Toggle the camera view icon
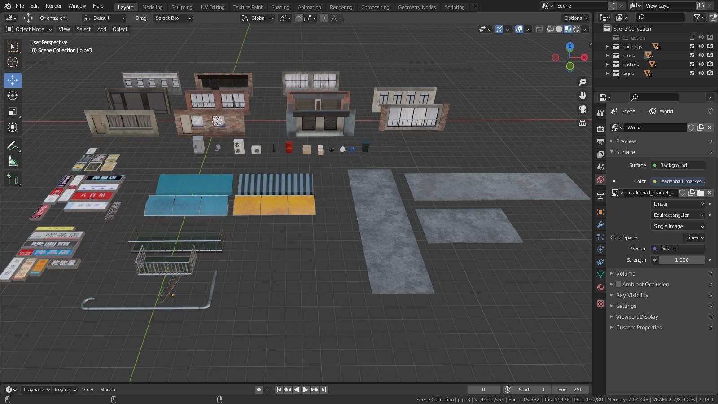The width and height of the screenshot is (718, 404). tap(582, 109)
